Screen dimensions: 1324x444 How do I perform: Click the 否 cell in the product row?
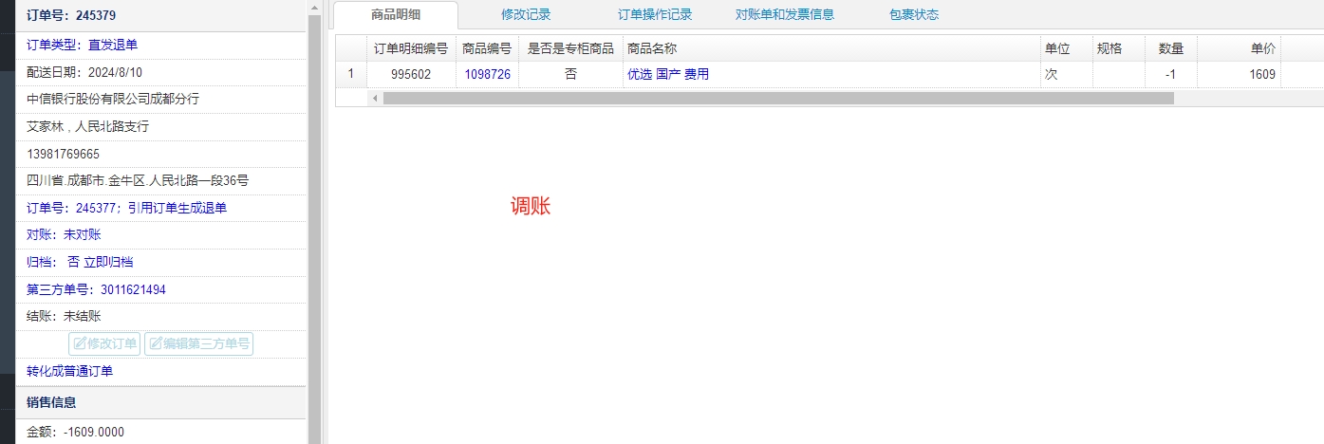(570, 74)
